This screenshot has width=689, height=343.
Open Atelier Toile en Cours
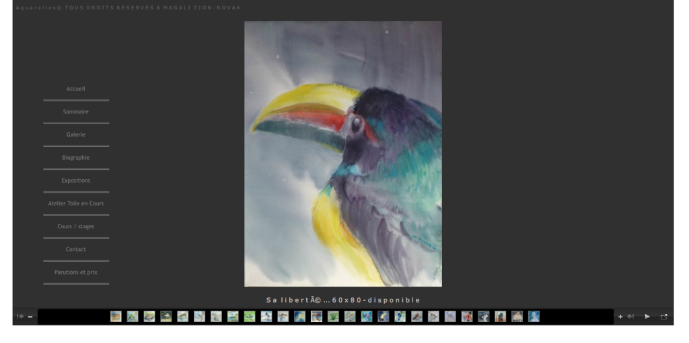click(76, 203)
